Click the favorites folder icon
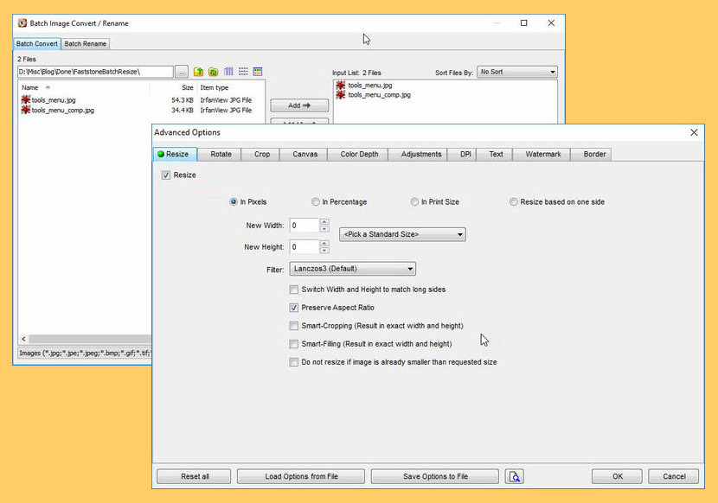The image size is (718, 503). click(214, 72)
